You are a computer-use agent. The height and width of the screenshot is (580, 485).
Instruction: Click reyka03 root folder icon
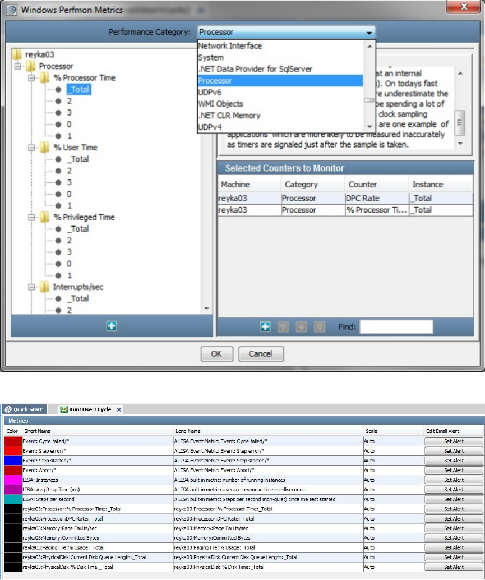coord(17,54)
